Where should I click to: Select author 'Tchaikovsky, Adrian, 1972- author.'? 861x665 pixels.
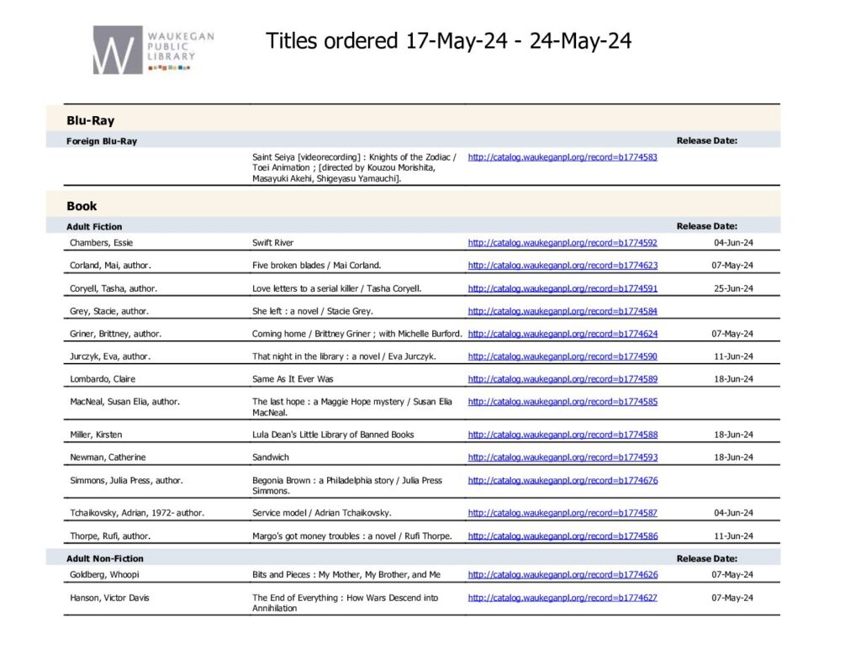(137, 513)
